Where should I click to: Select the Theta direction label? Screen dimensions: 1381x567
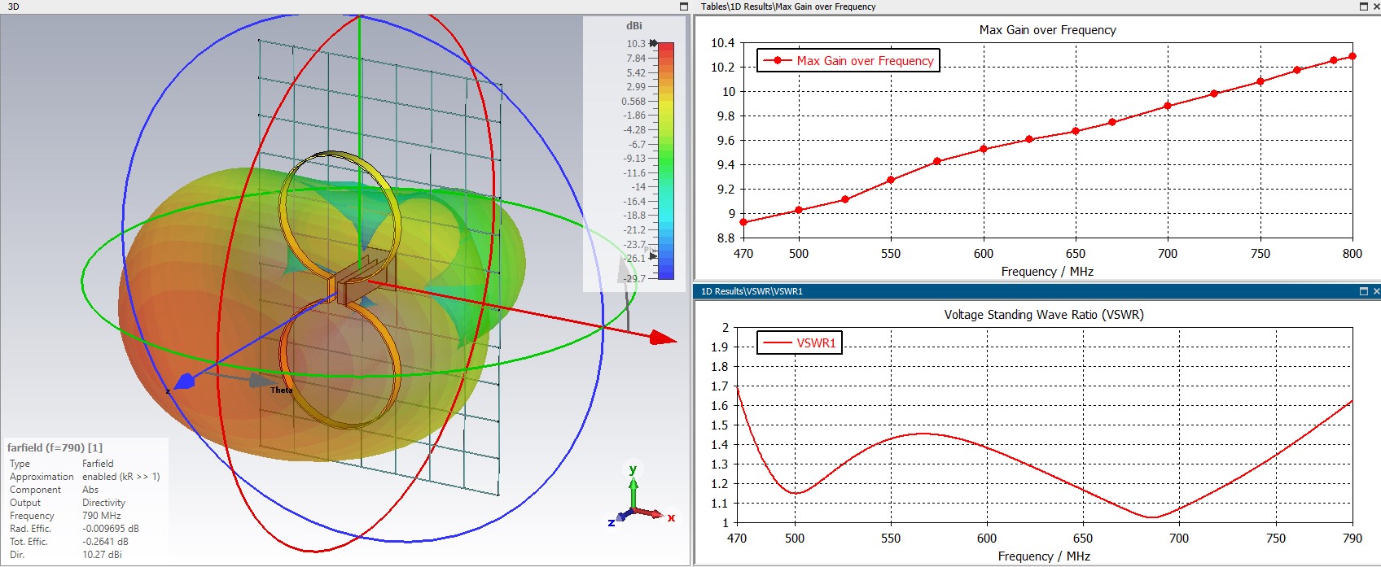tap(281, 390)
